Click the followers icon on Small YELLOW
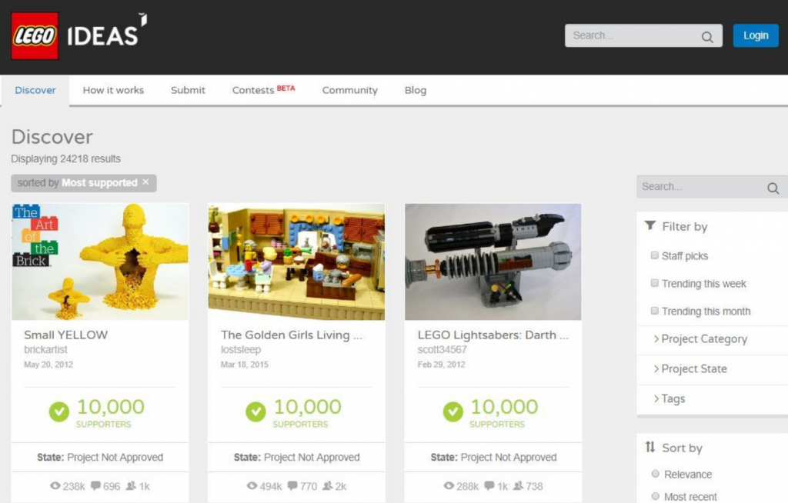 (131, 485)
